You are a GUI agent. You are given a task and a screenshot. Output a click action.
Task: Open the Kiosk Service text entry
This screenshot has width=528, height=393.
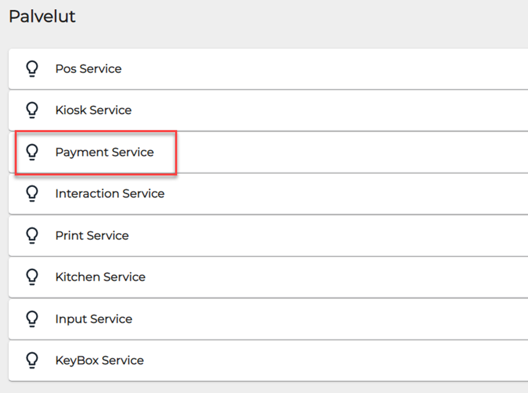93,110
